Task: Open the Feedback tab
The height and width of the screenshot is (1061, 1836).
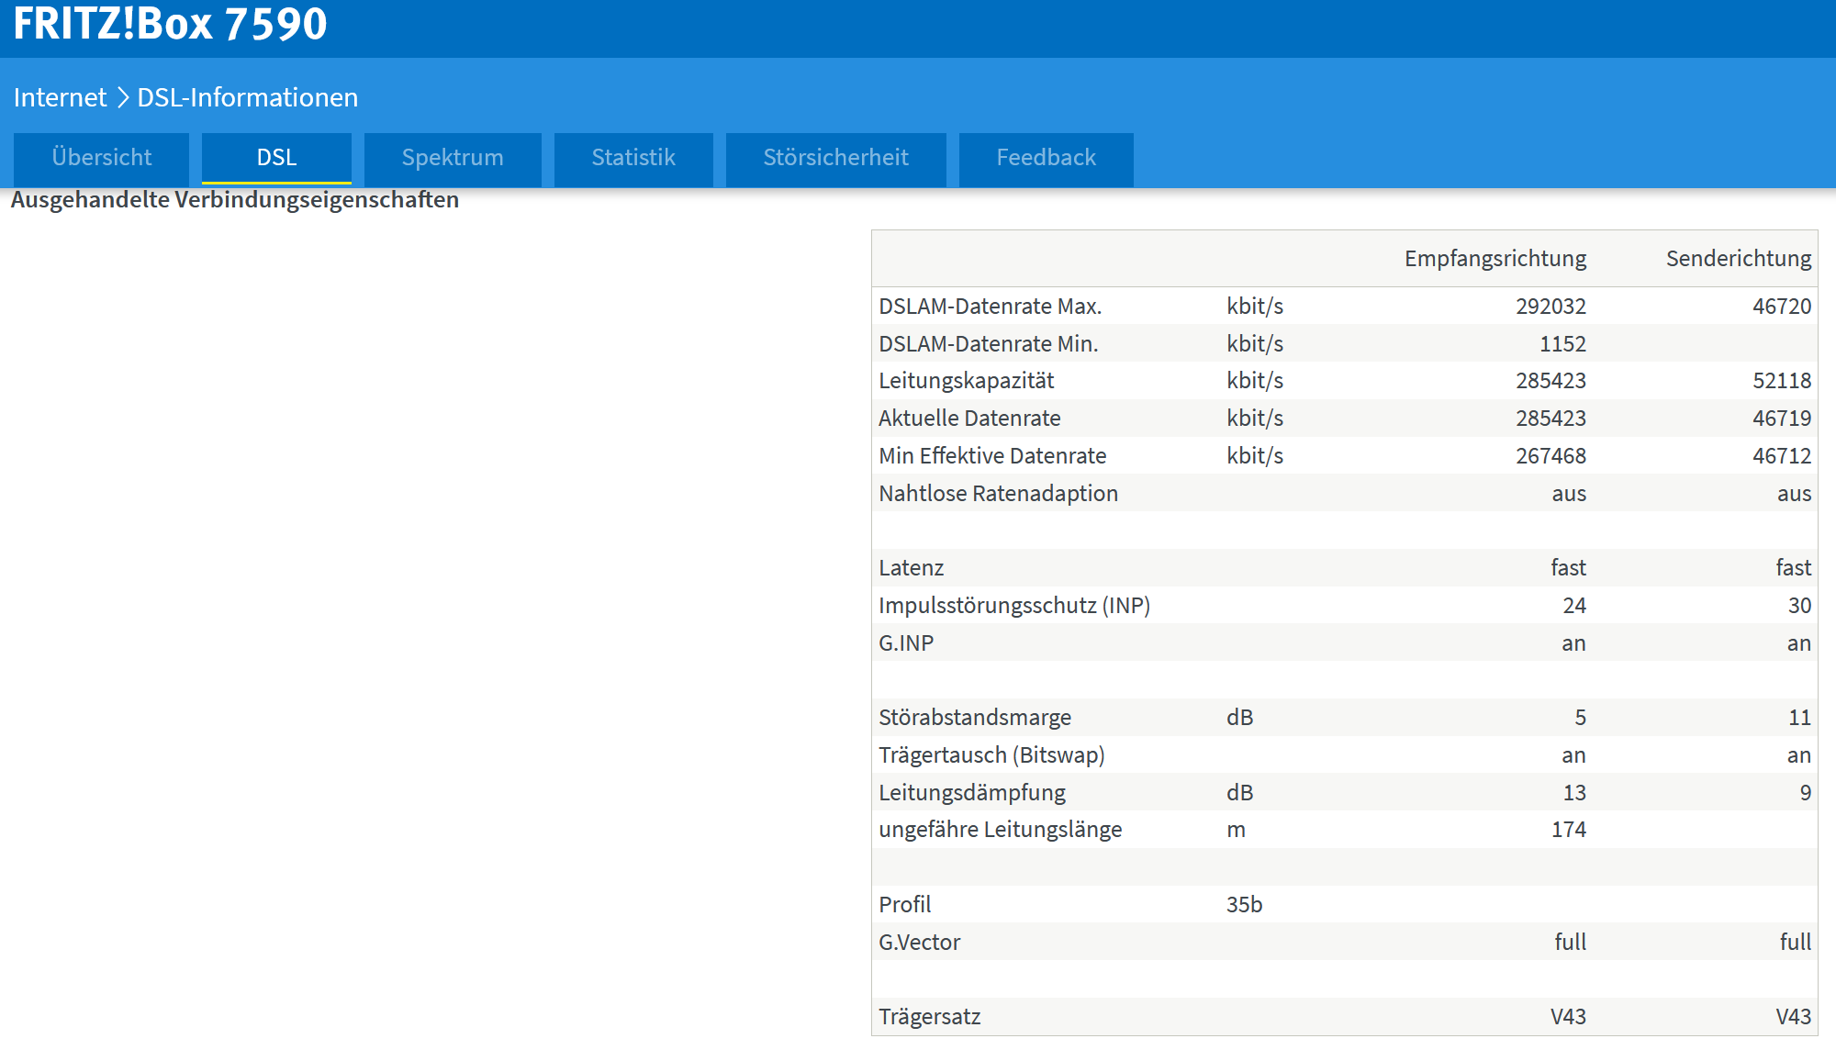Action: pyautogui.click(x=1046, y=158)
